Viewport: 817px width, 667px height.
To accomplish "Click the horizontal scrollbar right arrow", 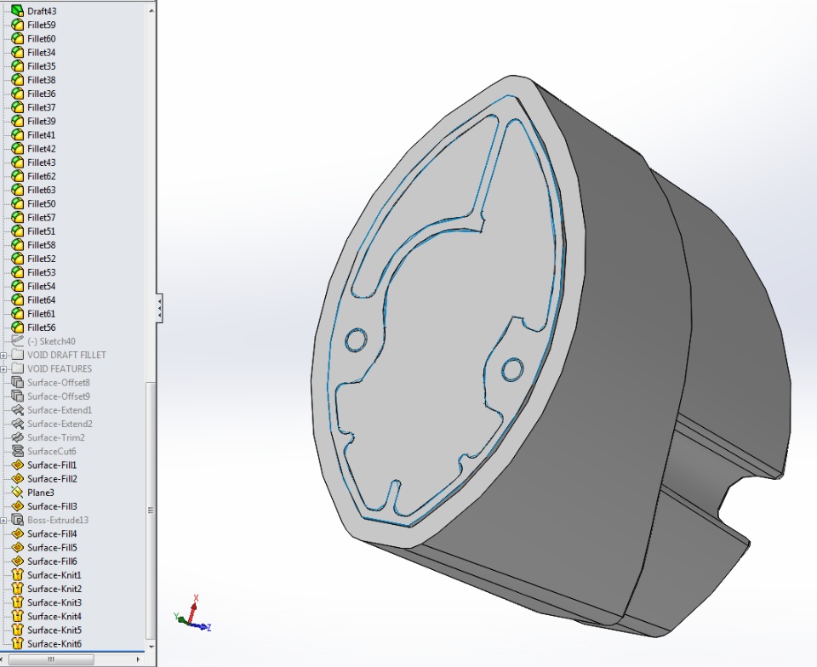I will (x=138, y=659).
